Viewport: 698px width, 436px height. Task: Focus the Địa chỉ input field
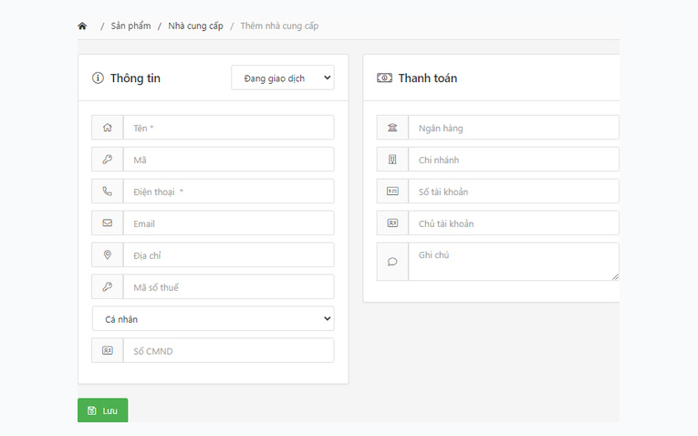228,254
